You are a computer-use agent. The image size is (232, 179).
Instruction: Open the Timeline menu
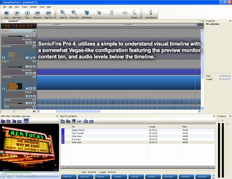[x=33, y=7]
